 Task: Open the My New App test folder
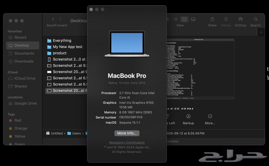pos(67,47)
